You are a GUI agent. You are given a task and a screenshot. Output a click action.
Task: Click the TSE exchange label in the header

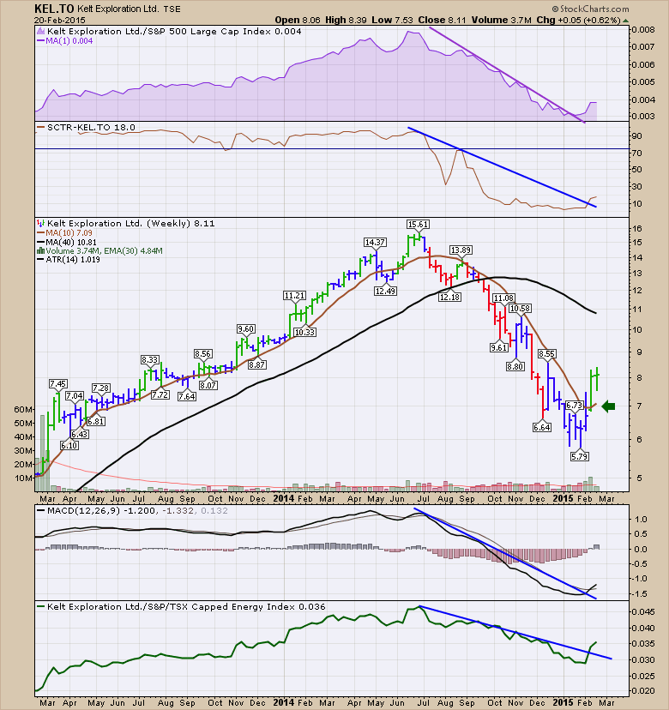tap(172, 9)
